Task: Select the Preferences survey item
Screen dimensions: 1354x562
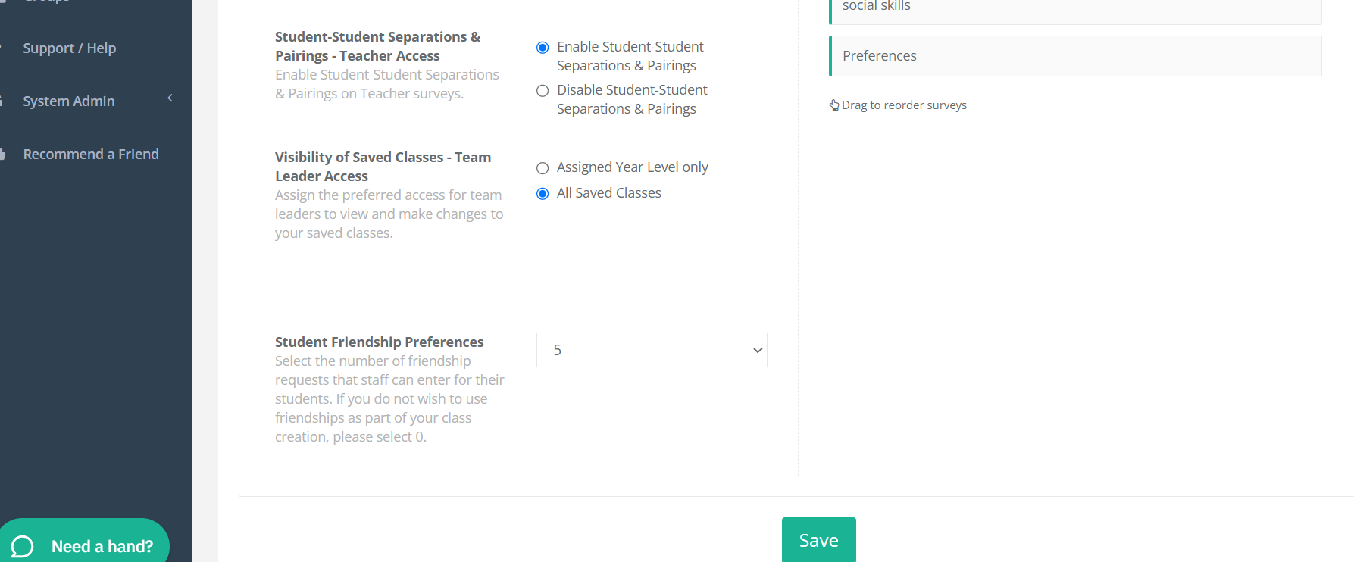Action: coord(1075,56)
